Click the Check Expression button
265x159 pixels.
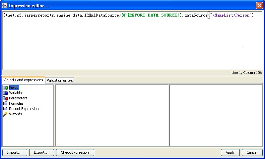click(75, 152)
